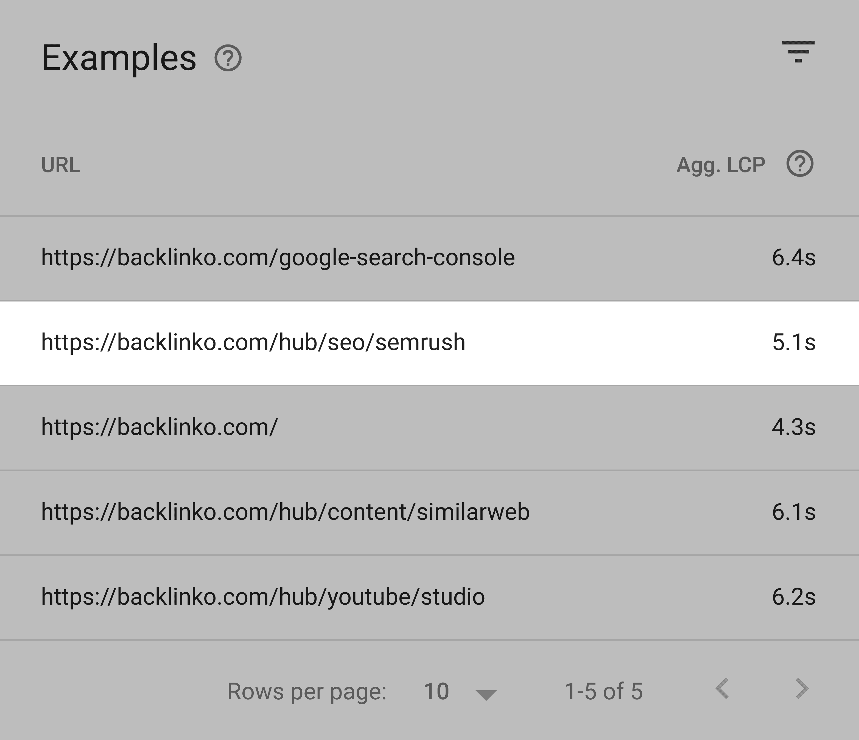Screen dimensions: 859x740
Task: Select the 6.4s LCP value
Action: (x=793, y=258)
